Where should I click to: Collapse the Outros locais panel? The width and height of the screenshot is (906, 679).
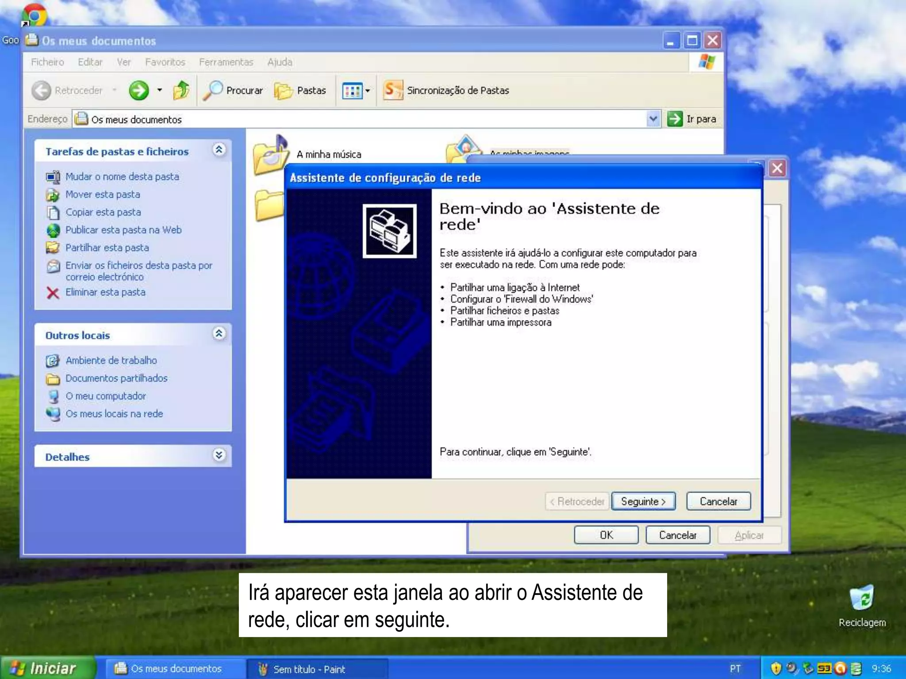[x=219, y=334]
